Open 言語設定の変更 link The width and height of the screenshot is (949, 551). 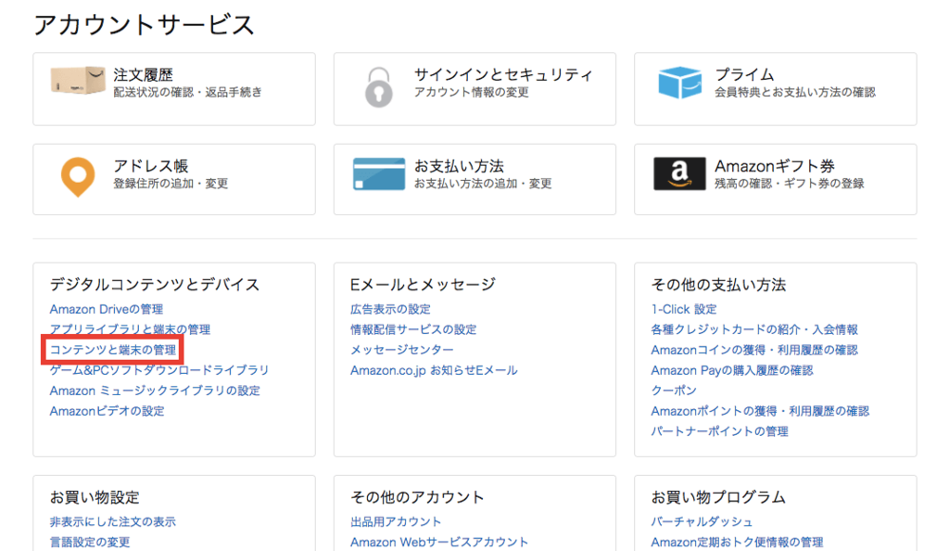tap(90, 542)
